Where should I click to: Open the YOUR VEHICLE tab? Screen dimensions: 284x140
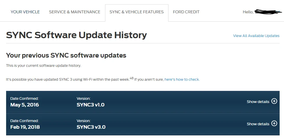tap(25, 12)
